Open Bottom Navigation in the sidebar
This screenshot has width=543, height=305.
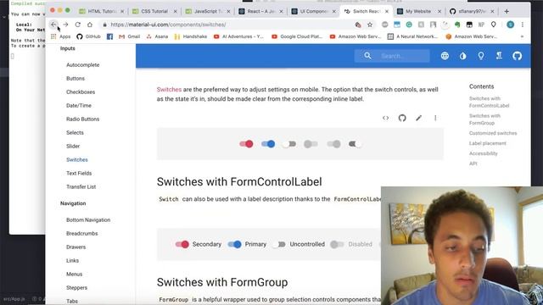pyautogui.click(x=88, y=220)
